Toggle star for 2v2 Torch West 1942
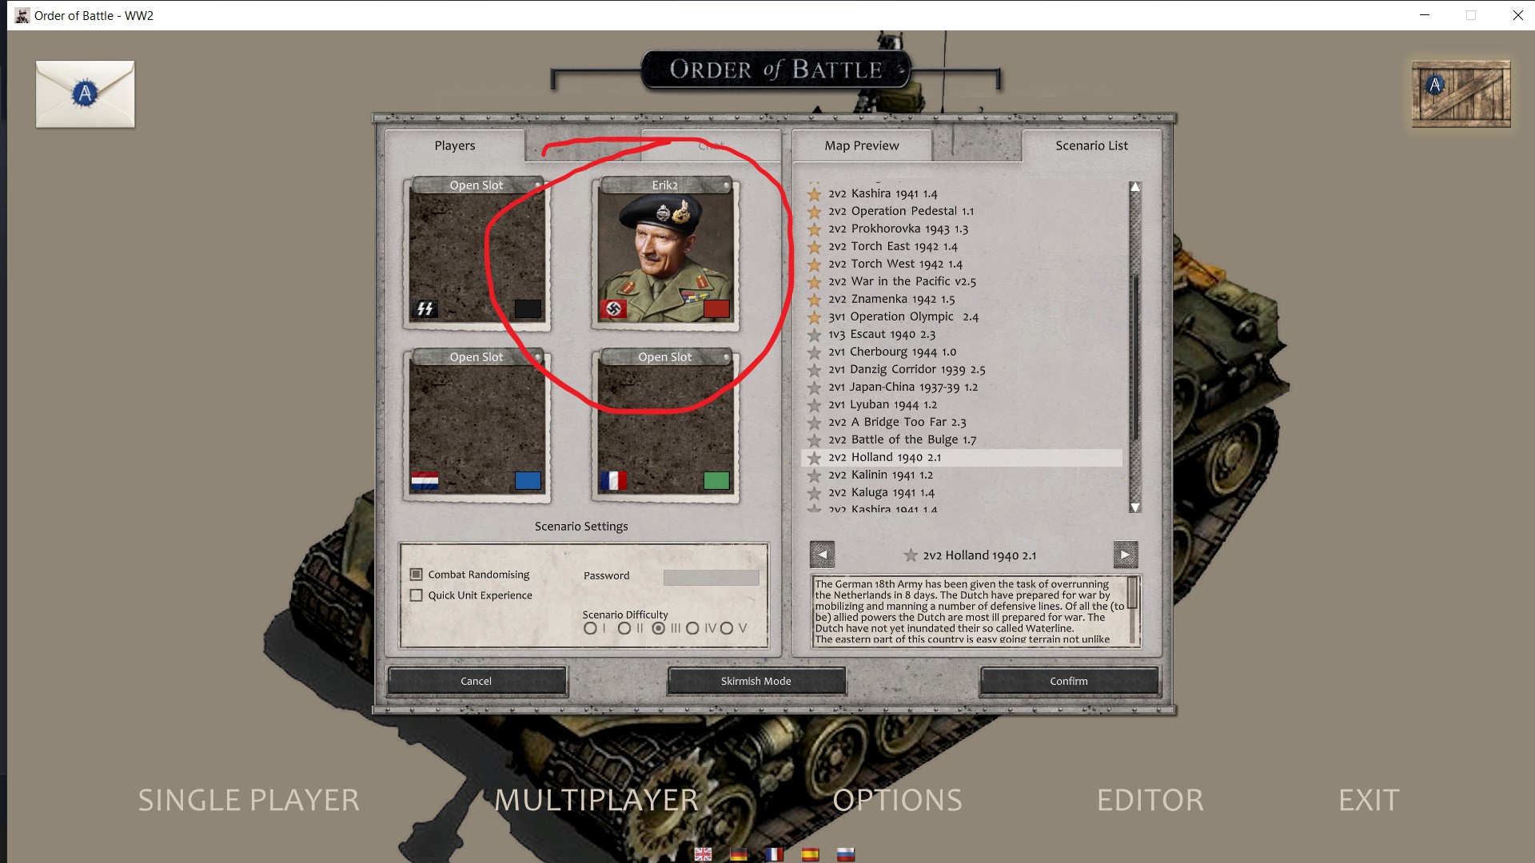Viewport: 1535px width, 863px height. point(814,264)
